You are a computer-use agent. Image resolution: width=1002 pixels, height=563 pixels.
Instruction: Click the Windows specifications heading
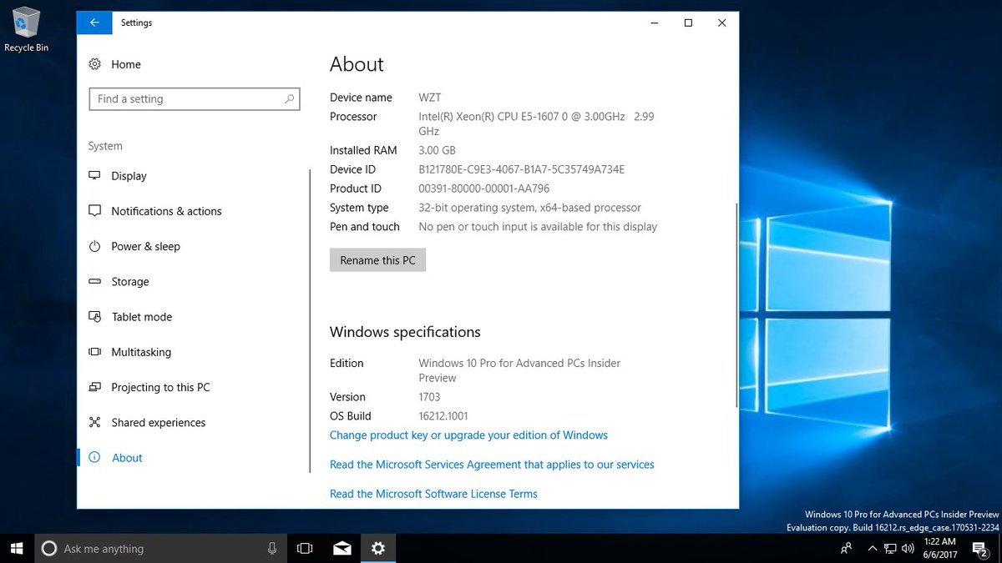point(405,331)
